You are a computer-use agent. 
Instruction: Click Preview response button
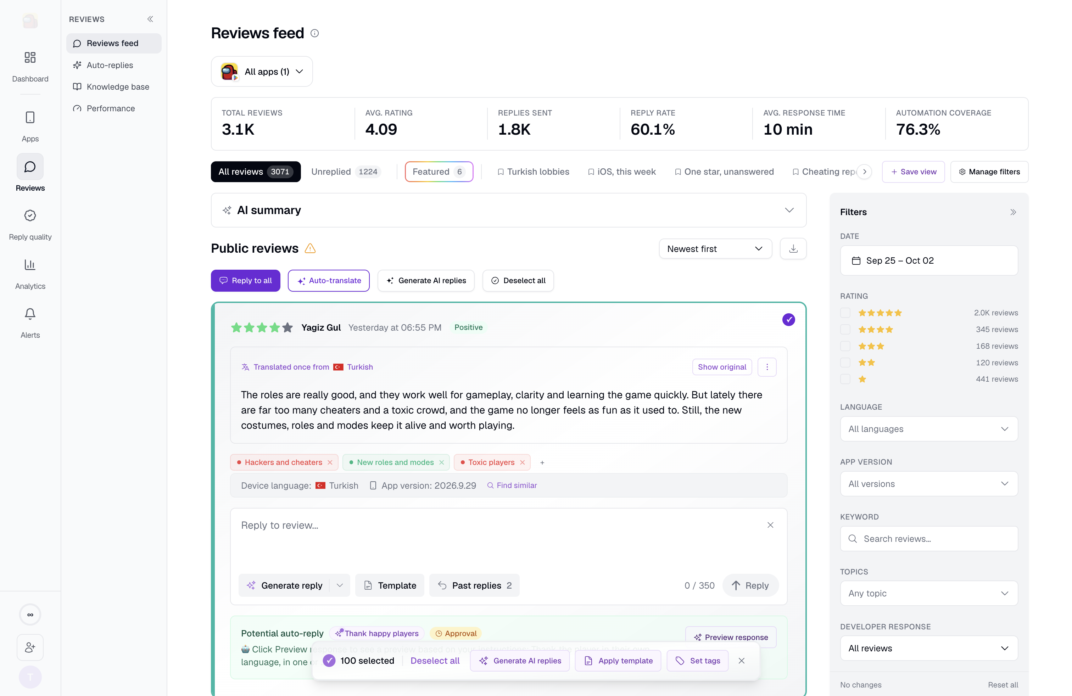[x=731, y=637]
